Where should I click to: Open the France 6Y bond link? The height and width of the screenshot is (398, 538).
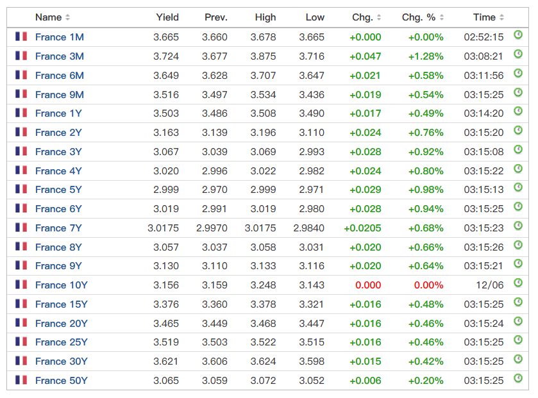[58, 209]
